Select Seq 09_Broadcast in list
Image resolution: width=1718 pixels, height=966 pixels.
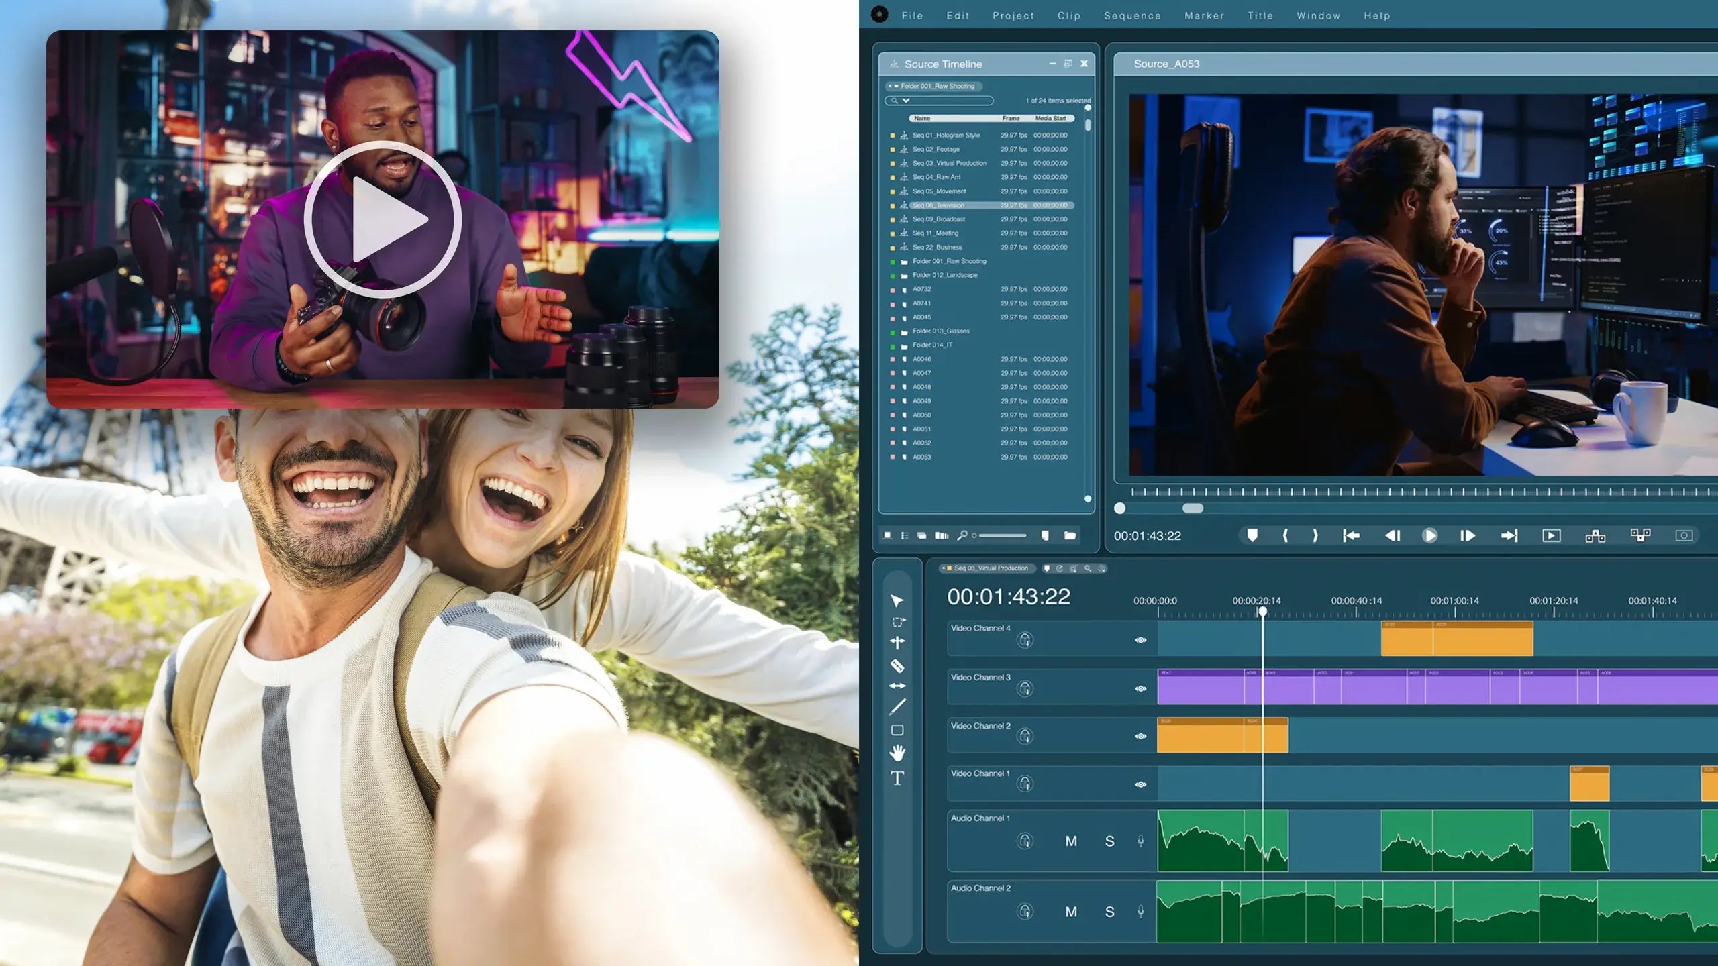[x=938, y=219]
